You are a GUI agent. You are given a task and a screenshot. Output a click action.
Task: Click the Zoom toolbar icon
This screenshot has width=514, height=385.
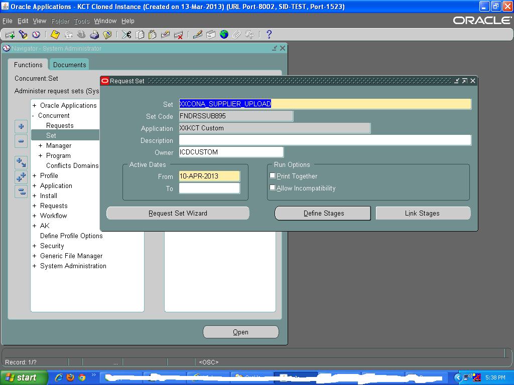click(x=211, y=35)
